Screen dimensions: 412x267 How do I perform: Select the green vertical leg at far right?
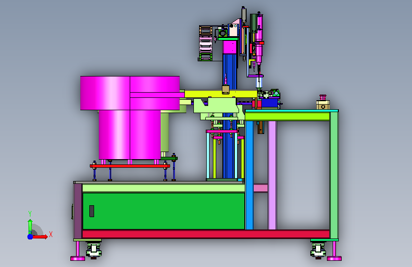click(334, 175)
